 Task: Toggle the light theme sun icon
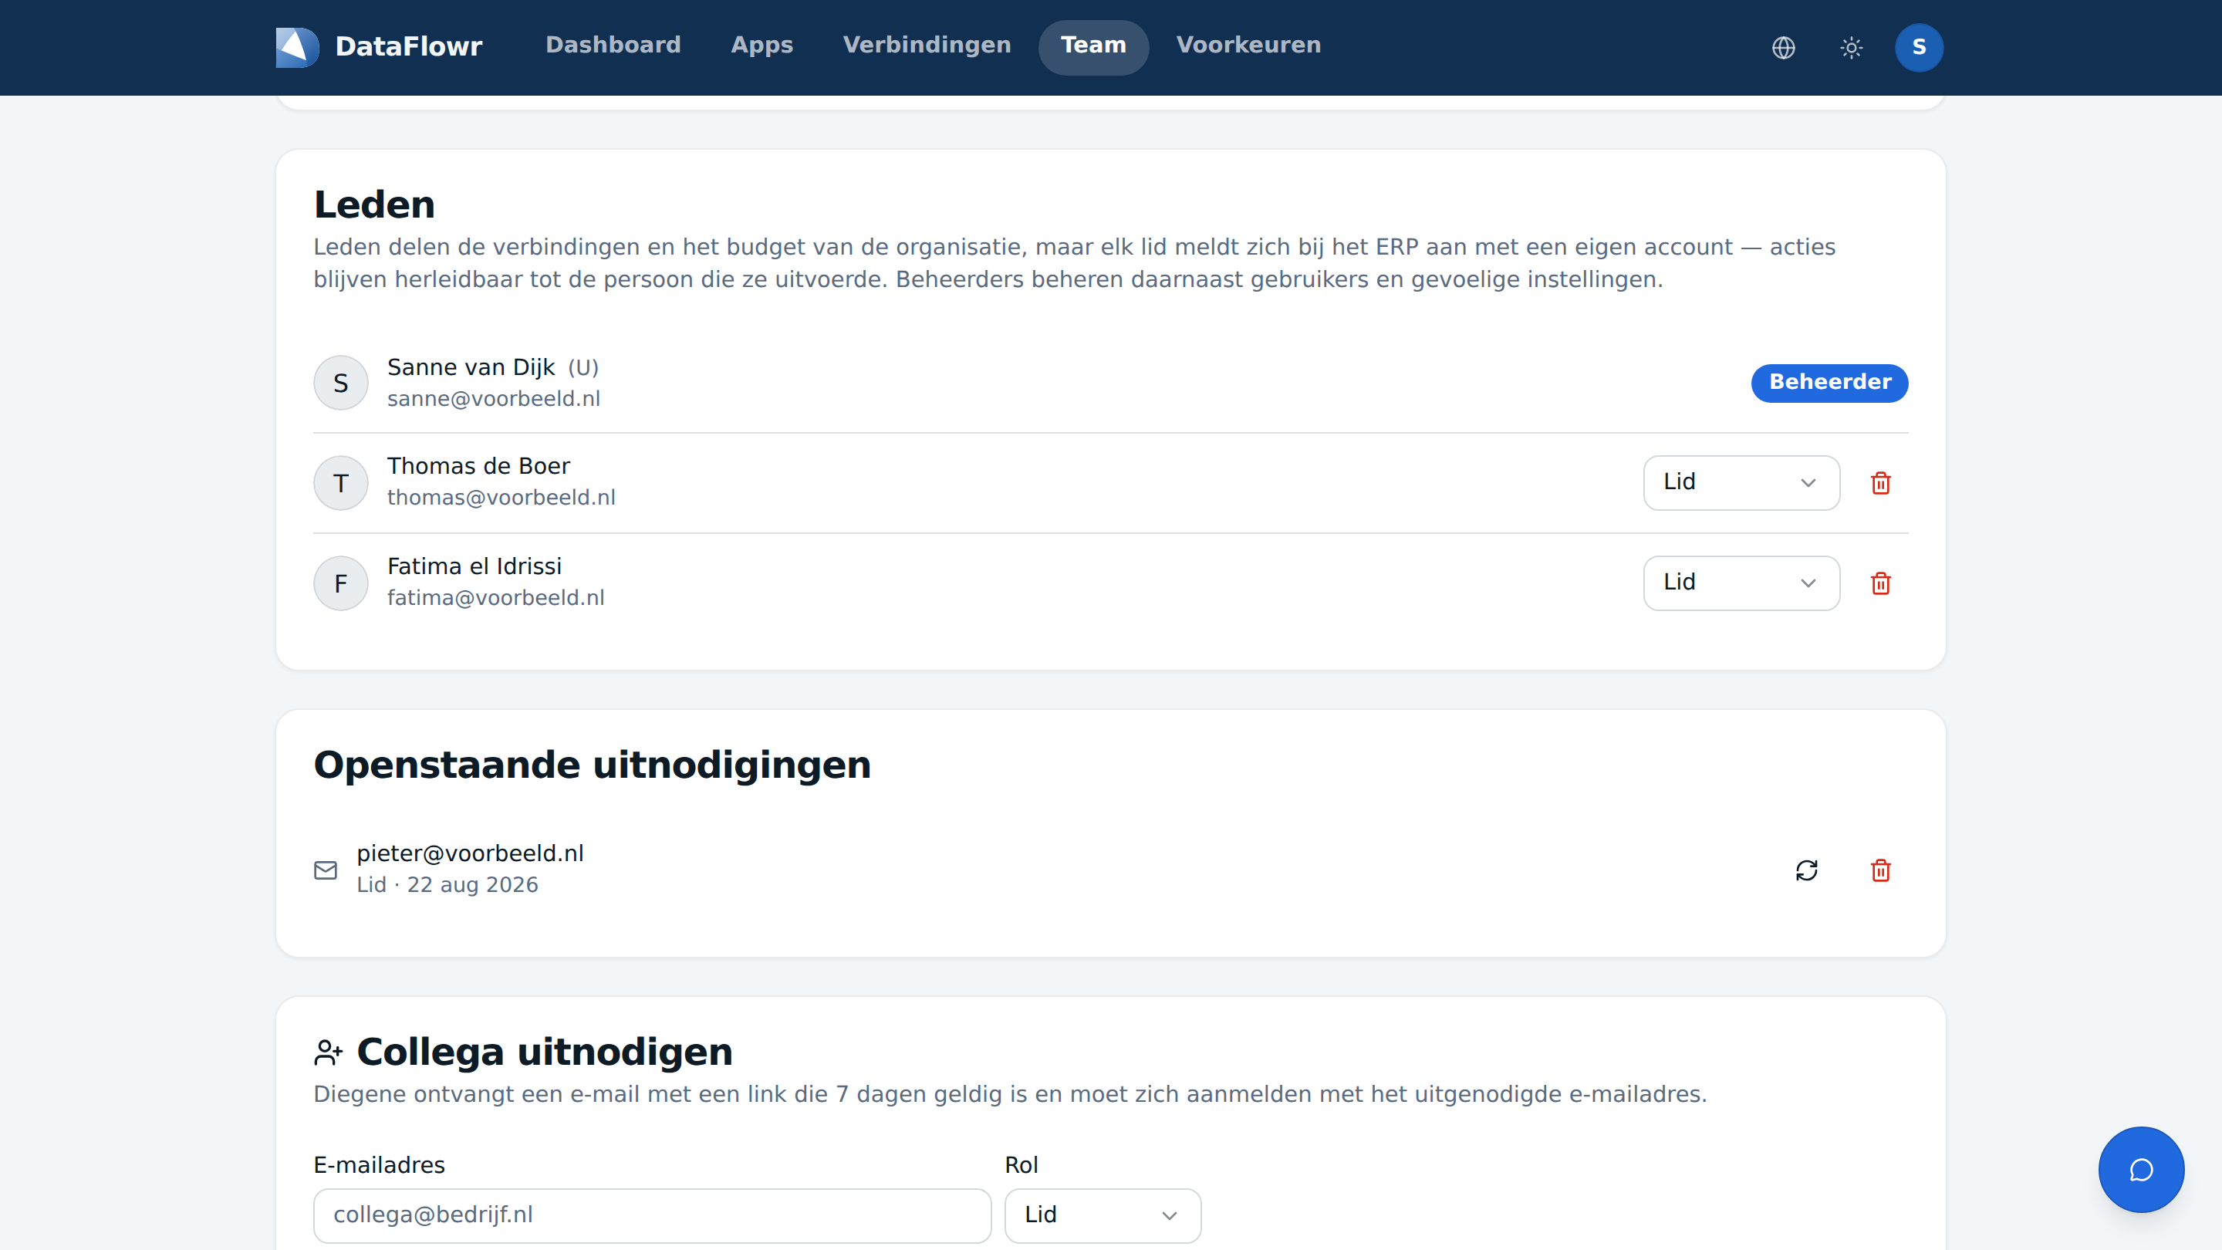tap(1851, 47)
